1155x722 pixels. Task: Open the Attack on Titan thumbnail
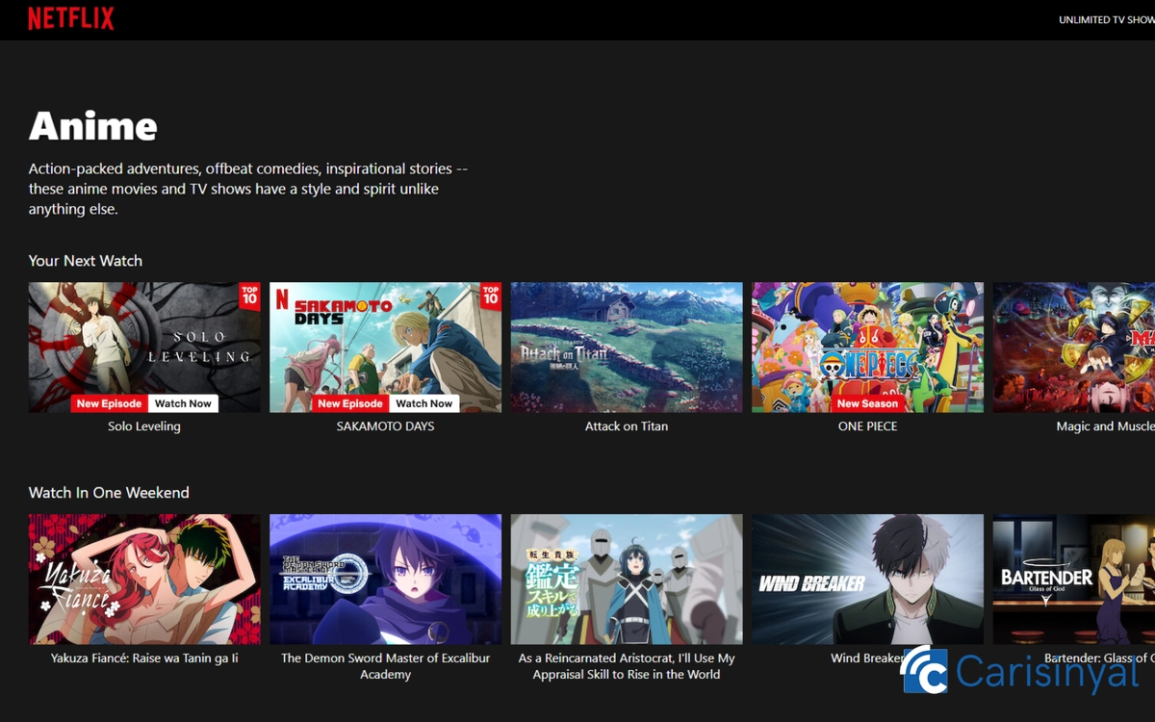[x=626, y=347]
